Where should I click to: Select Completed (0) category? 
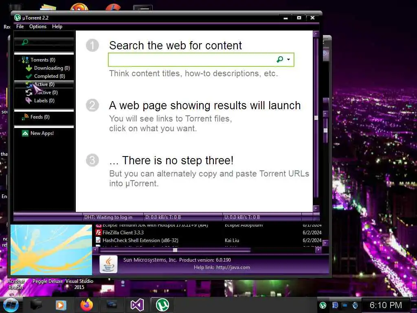49,76
